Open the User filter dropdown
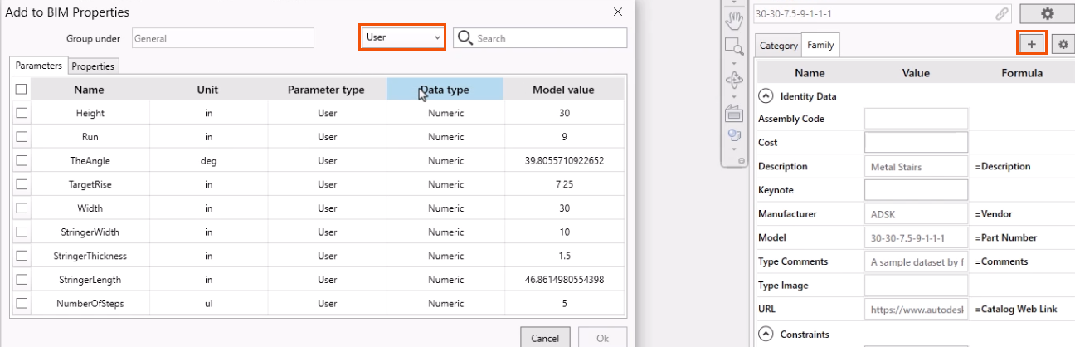 click(402, 37)
